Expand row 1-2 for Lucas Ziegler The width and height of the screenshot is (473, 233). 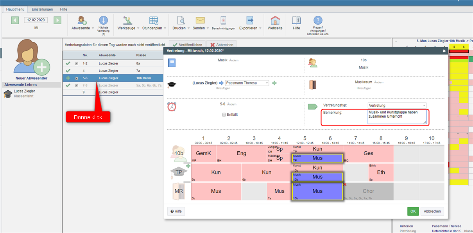[77, 63]
